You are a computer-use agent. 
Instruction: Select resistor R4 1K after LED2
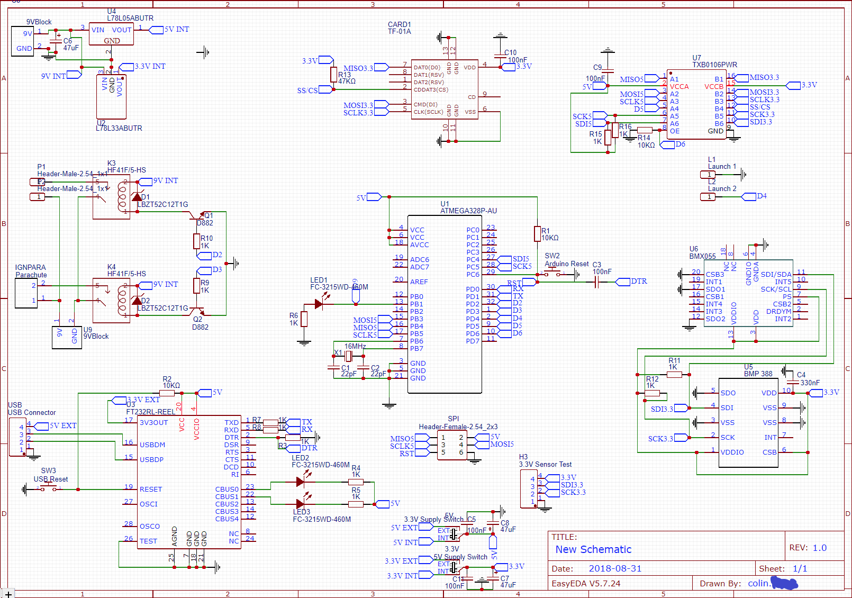[356, 482]
